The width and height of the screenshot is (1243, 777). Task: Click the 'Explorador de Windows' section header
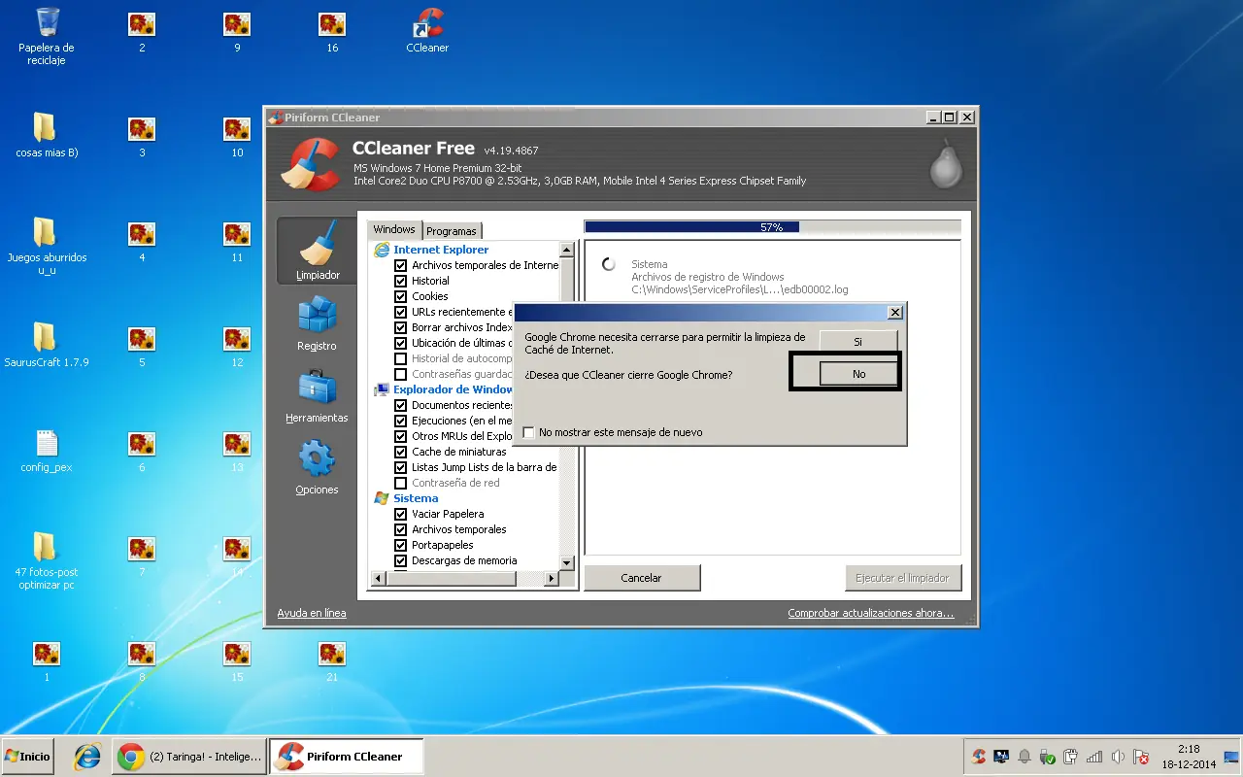tap(453, 389)
